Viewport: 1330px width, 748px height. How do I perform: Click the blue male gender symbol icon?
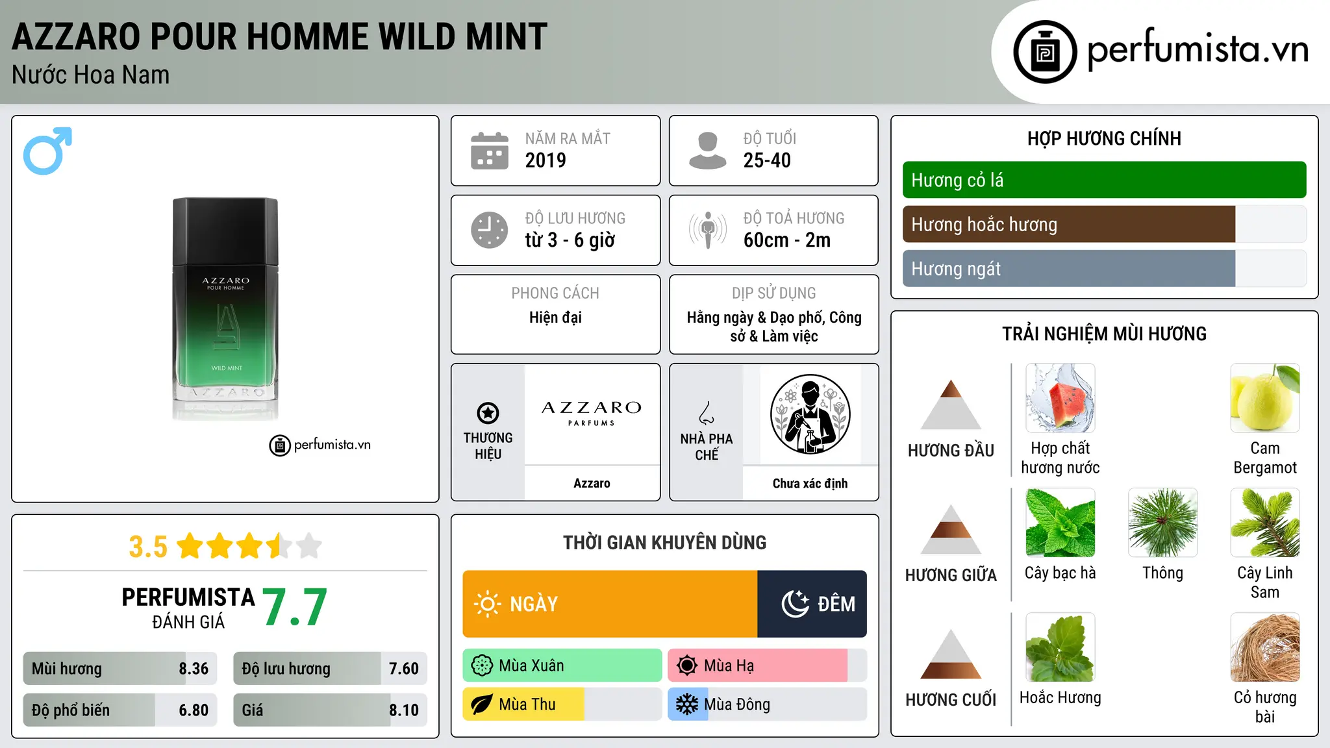pos(47,151)
